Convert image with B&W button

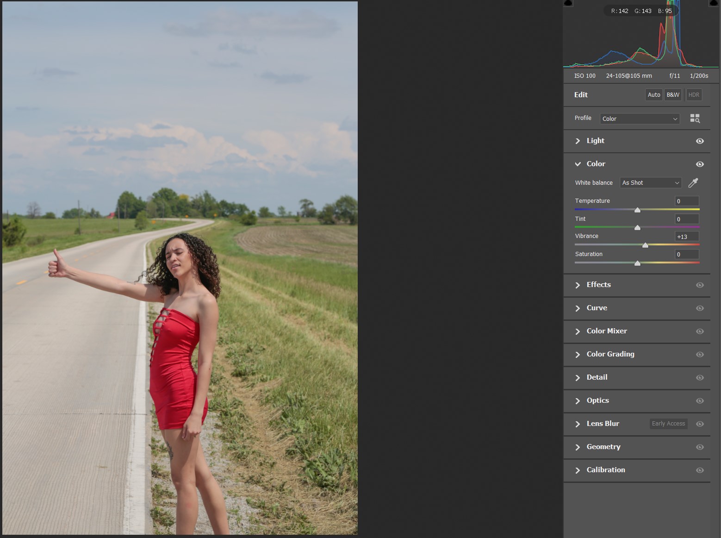coord(673,95)
